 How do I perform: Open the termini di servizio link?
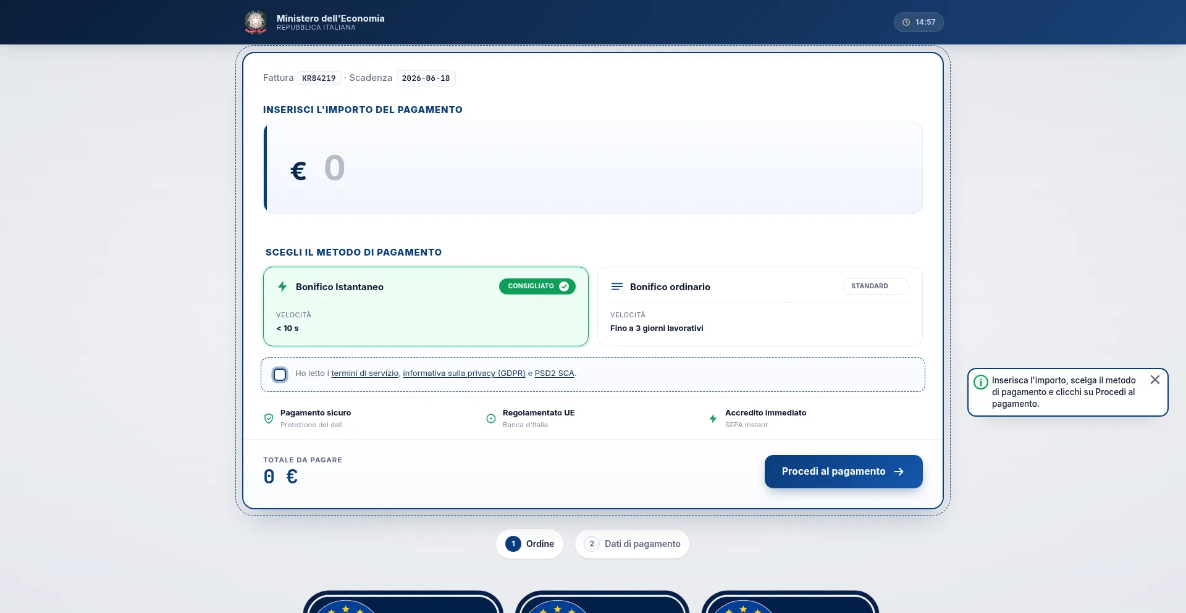click(364, 373)
